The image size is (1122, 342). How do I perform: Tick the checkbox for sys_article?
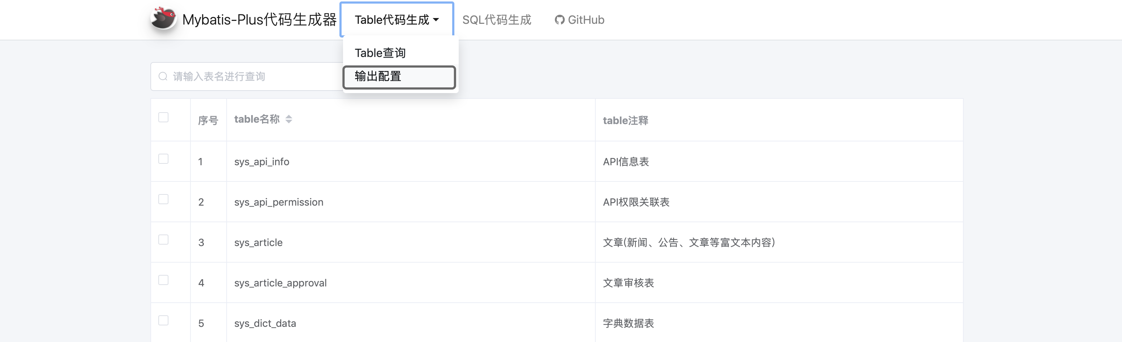[x=163, y=240]
